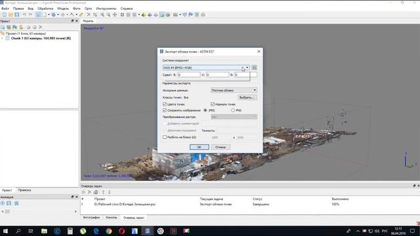Select the JPEG radio button

(205, 110)
